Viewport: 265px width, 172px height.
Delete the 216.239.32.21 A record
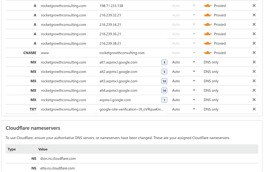[x=254, y=15]
